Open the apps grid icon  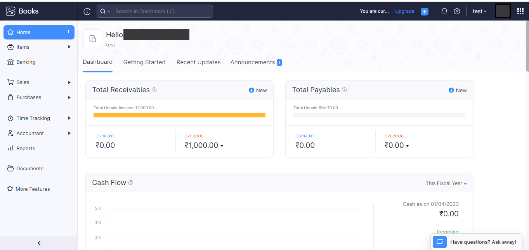pos(520,11)
